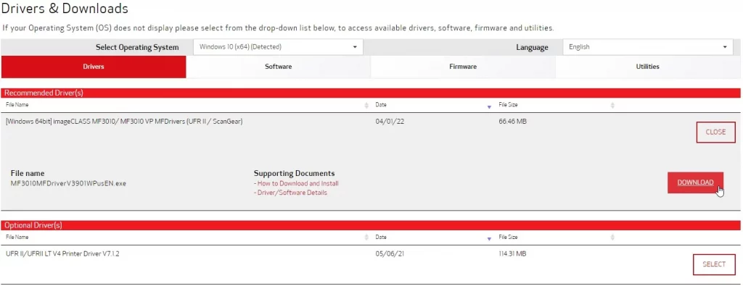Switch to the Software tab
The image size is (743, 286).
tap(278, 67)
